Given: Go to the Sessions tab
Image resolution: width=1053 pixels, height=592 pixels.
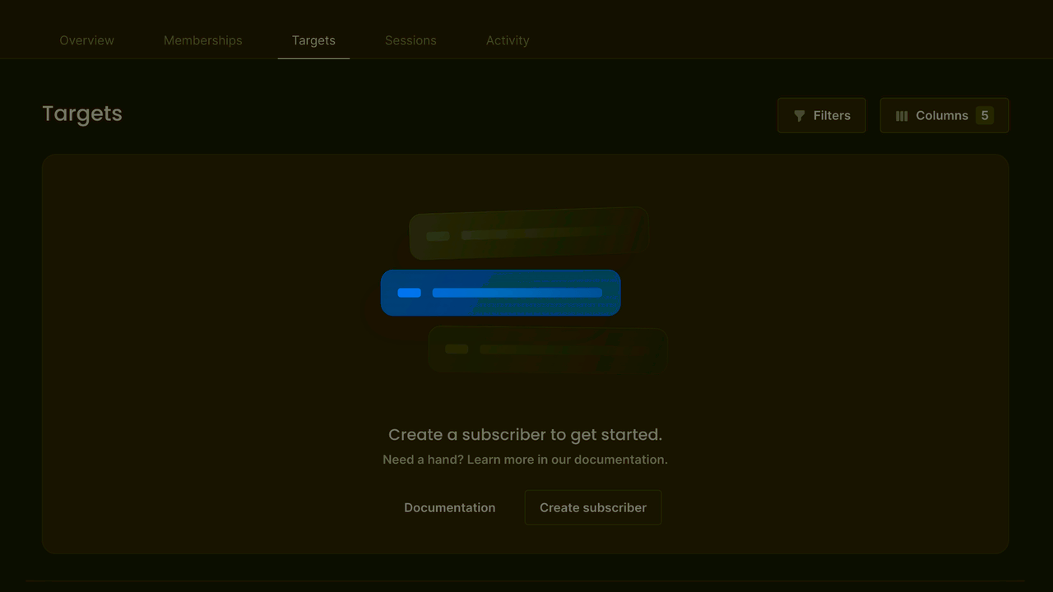Looking at the screenshot, I should [411, 40].
